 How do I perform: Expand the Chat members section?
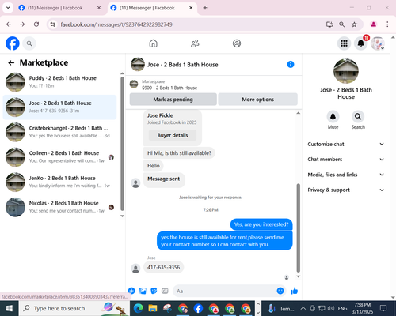(345, 160)
